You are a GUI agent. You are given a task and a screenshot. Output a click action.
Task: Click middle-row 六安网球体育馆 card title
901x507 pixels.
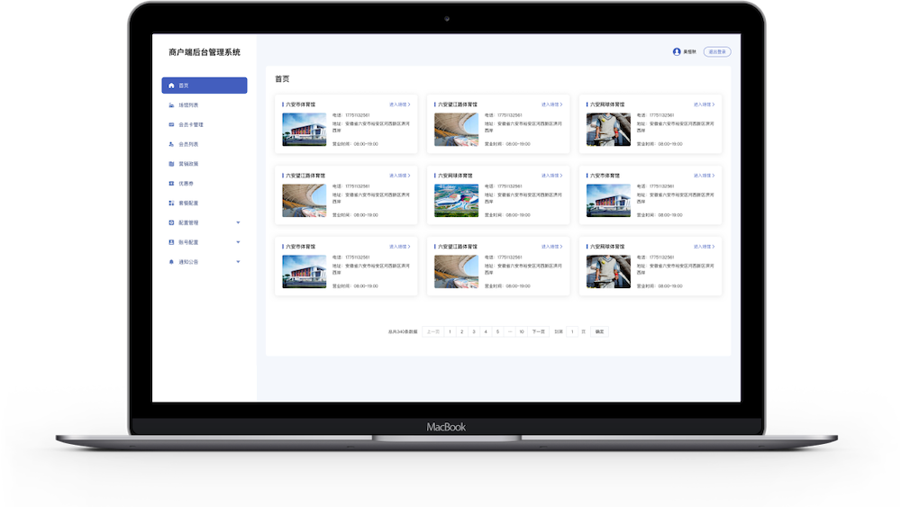pyautogui.click(x=455, y=176)
